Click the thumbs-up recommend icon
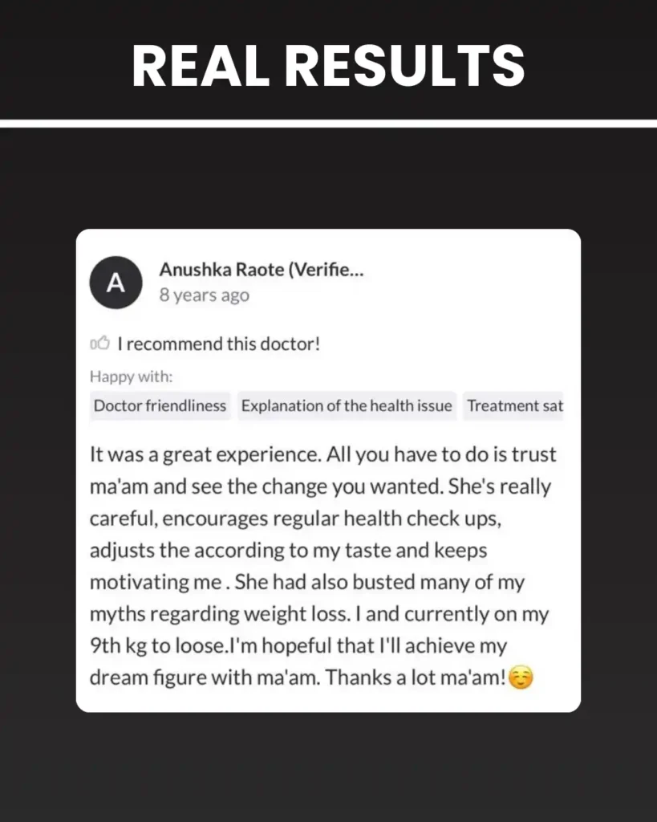 pos(99,344)
